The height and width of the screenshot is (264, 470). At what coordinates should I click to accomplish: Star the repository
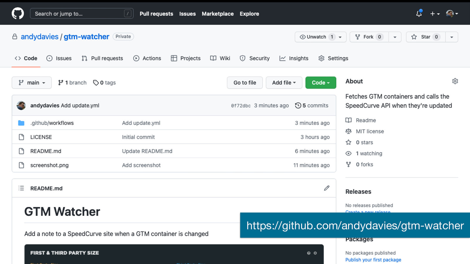click(x=426, y=37)
